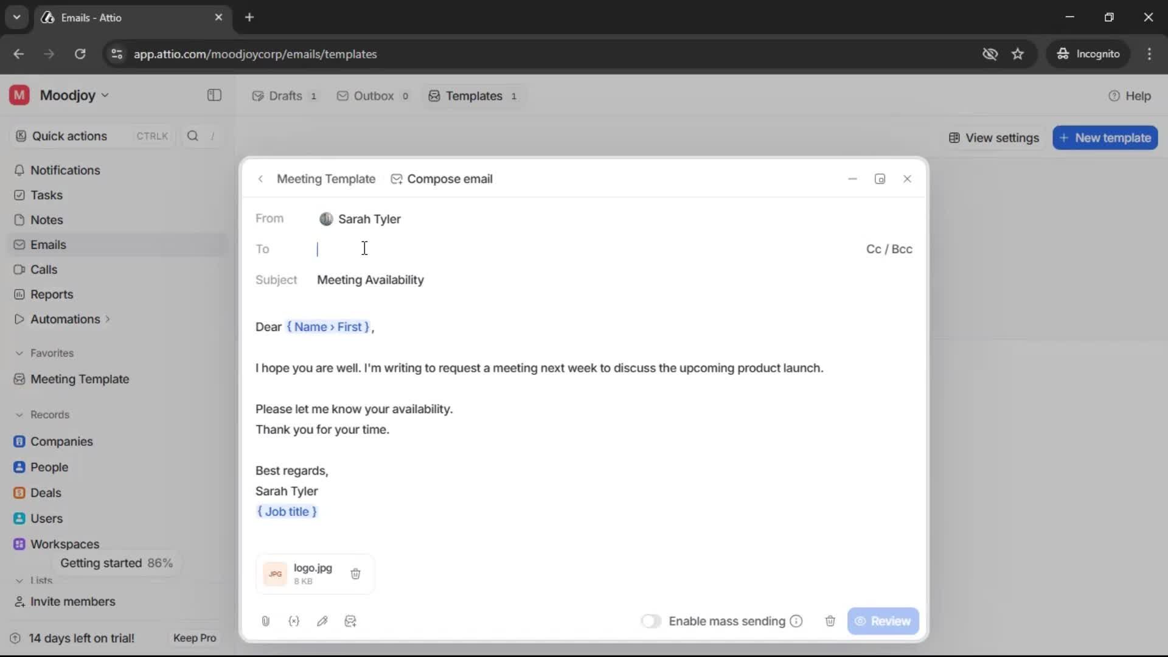Click the delete template trash icon near Review

(830, 621)
